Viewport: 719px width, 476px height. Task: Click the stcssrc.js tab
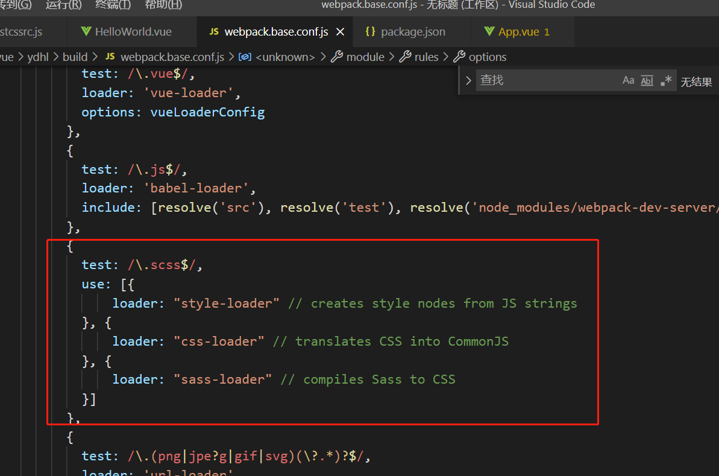(21, 31)
